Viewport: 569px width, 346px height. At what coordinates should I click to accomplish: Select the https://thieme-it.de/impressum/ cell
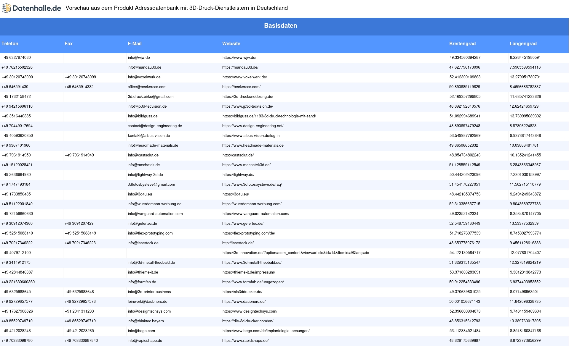point(249,272)
